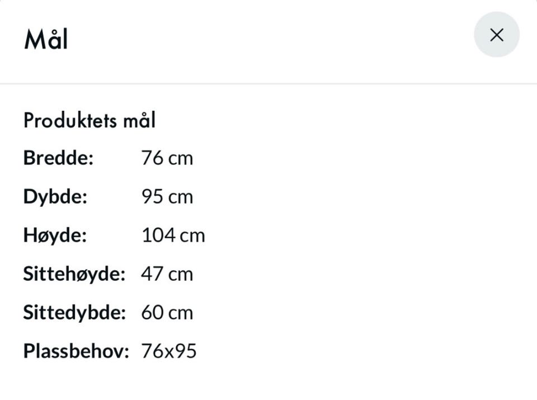Click the Høyde label

55,236
